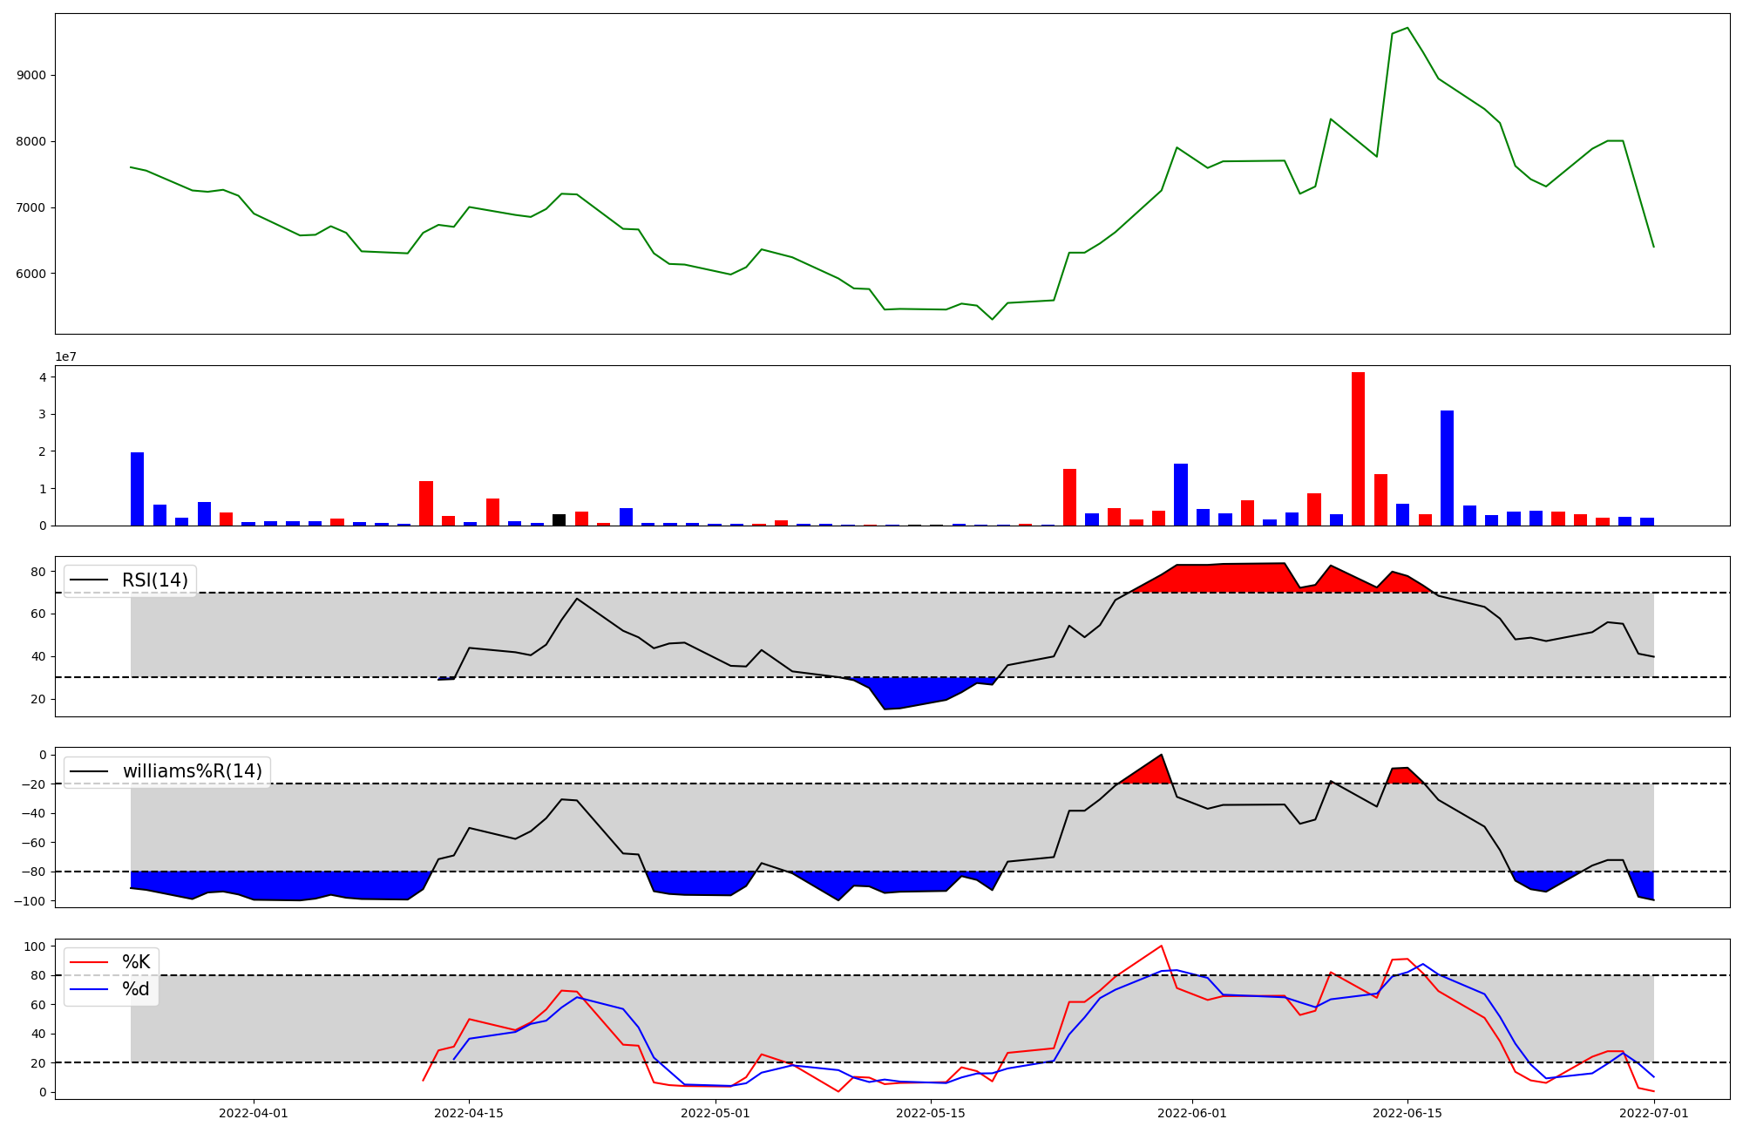Click the highest peak of green price line
This screenshot has height=1133, width=1743.
[1407, 29]
